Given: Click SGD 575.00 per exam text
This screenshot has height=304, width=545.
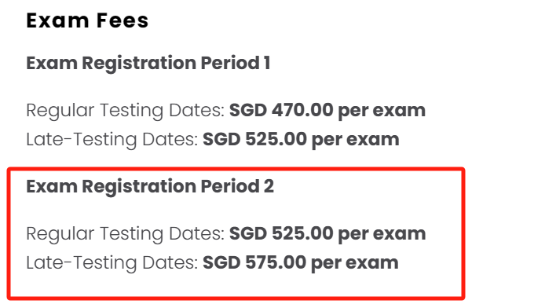Looking at the screenshot, I should 301,262.
